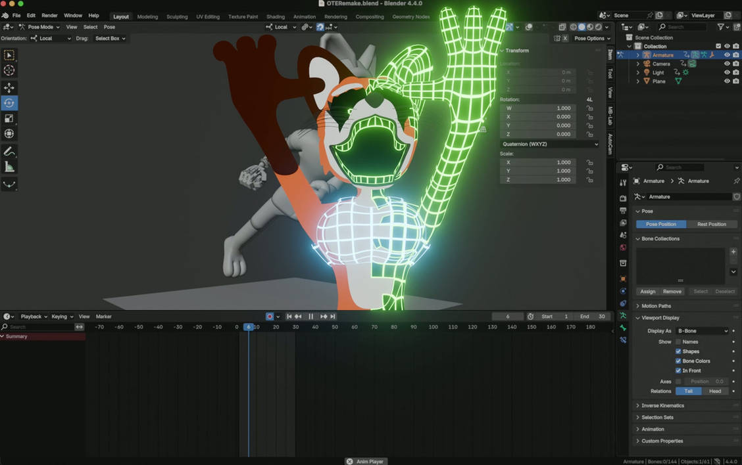Image resolution: width=742 pixels, height=465 pixels.
Task: Open the Render menu
Action: point(49,16)
